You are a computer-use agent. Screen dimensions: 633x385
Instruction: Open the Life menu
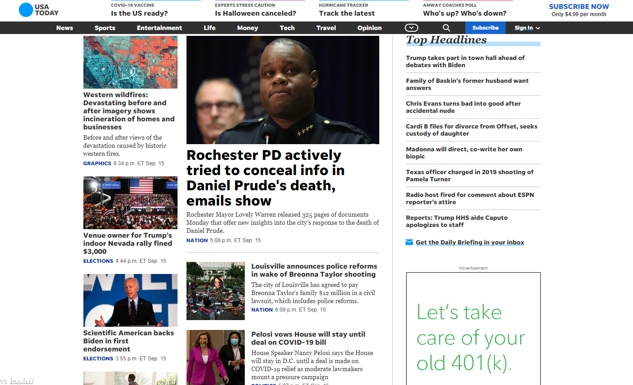pyautogui.click(x=209, y=28)
